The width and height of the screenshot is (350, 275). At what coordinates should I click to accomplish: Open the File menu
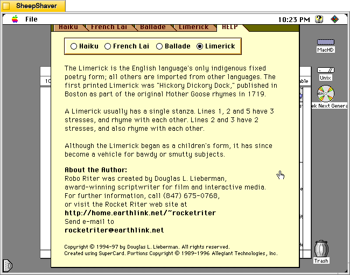[x=31, y=19]
